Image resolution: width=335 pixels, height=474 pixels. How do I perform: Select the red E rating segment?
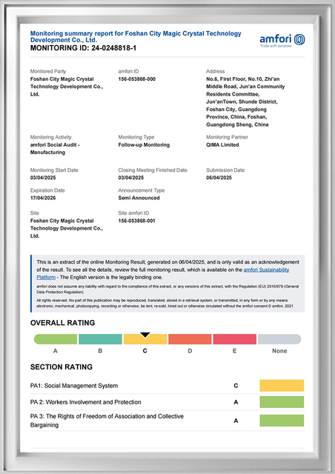pos(234,339)
